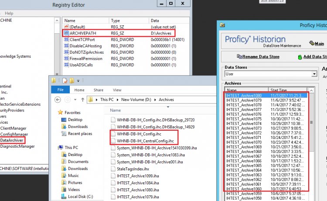Click the UseADSICalls DWORD icon

tap(66, 65)
